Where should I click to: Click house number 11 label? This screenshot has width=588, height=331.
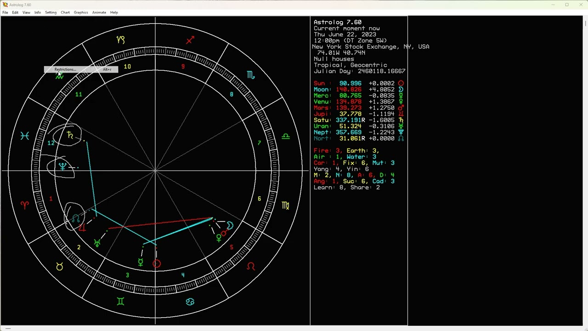point(79,94)
